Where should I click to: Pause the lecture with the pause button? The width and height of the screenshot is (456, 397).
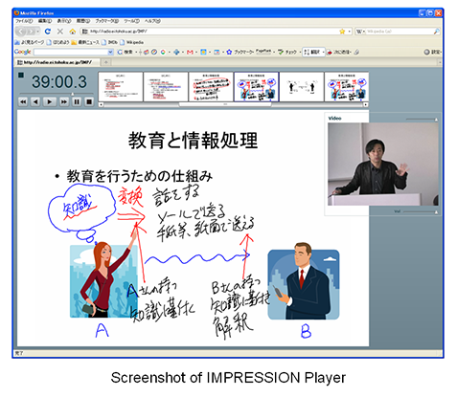tap(77, 102)
